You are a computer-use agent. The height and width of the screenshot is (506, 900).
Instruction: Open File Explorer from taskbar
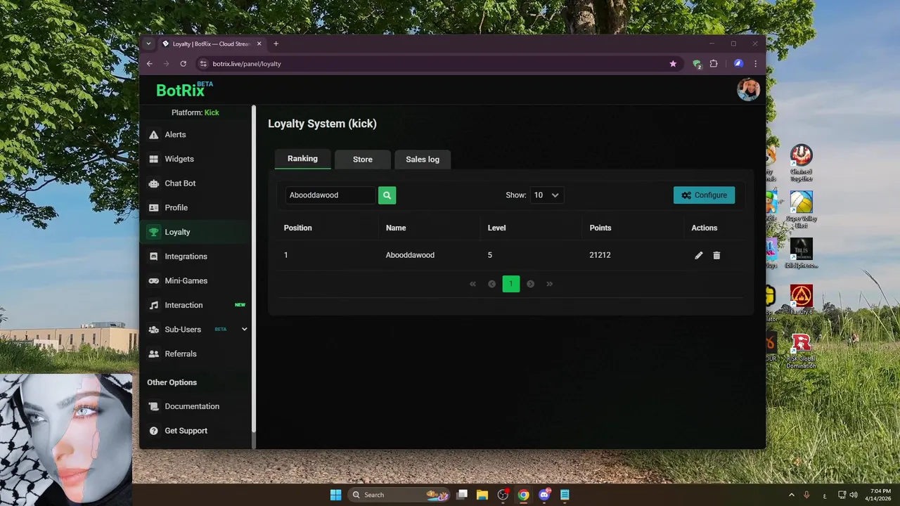tap(482, 495)
